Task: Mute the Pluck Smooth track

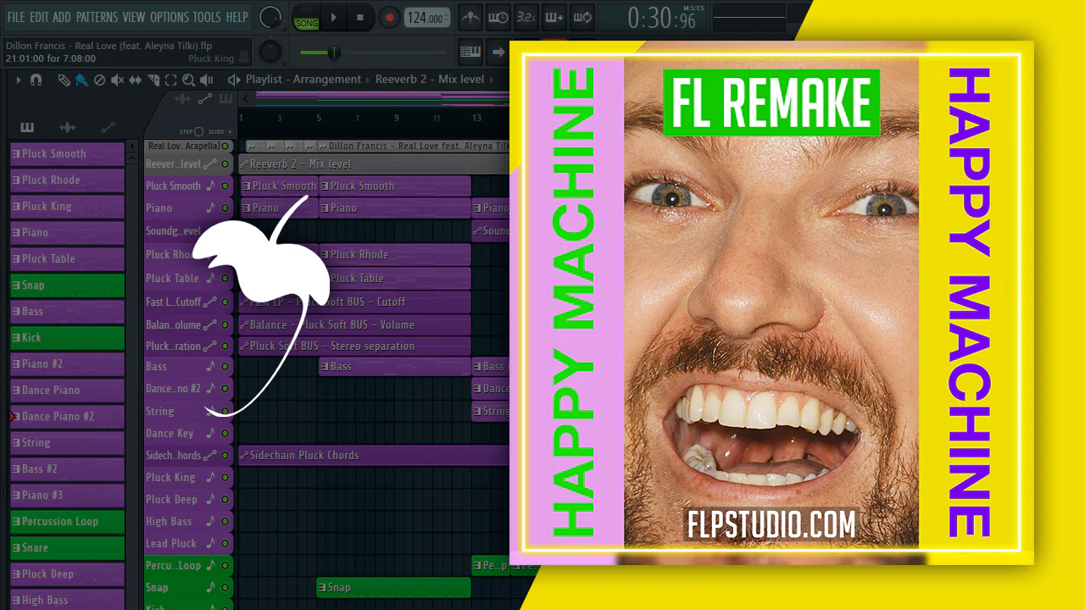Action: 225,186
